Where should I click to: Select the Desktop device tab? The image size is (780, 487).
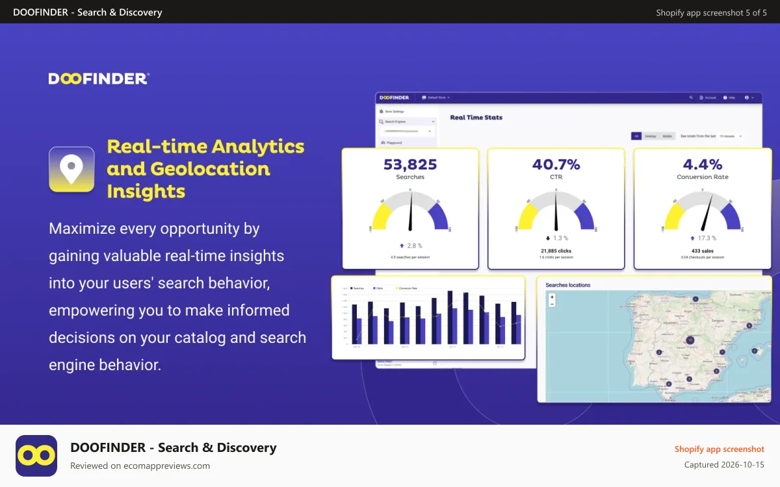pos(651,136)
